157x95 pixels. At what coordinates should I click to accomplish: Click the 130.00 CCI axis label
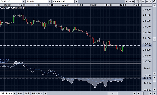(x=147, y=61)
